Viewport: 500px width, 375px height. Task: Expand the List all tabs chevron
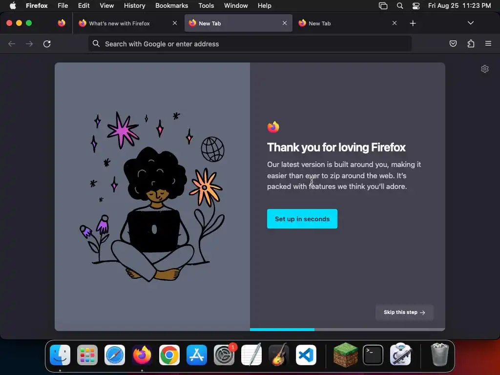pyautogui.click(x=470, y=23)
